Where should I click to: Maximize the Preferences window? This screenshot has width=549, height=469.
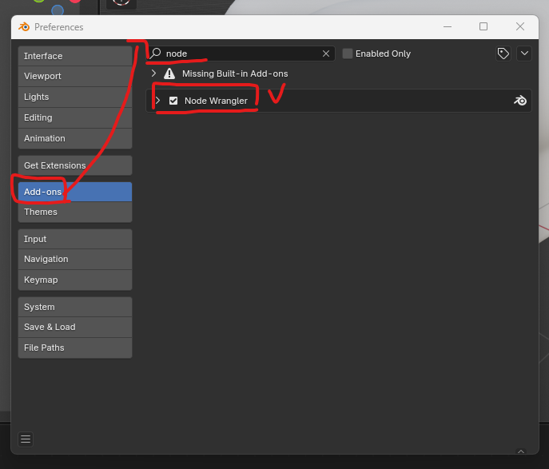(483, 26)
